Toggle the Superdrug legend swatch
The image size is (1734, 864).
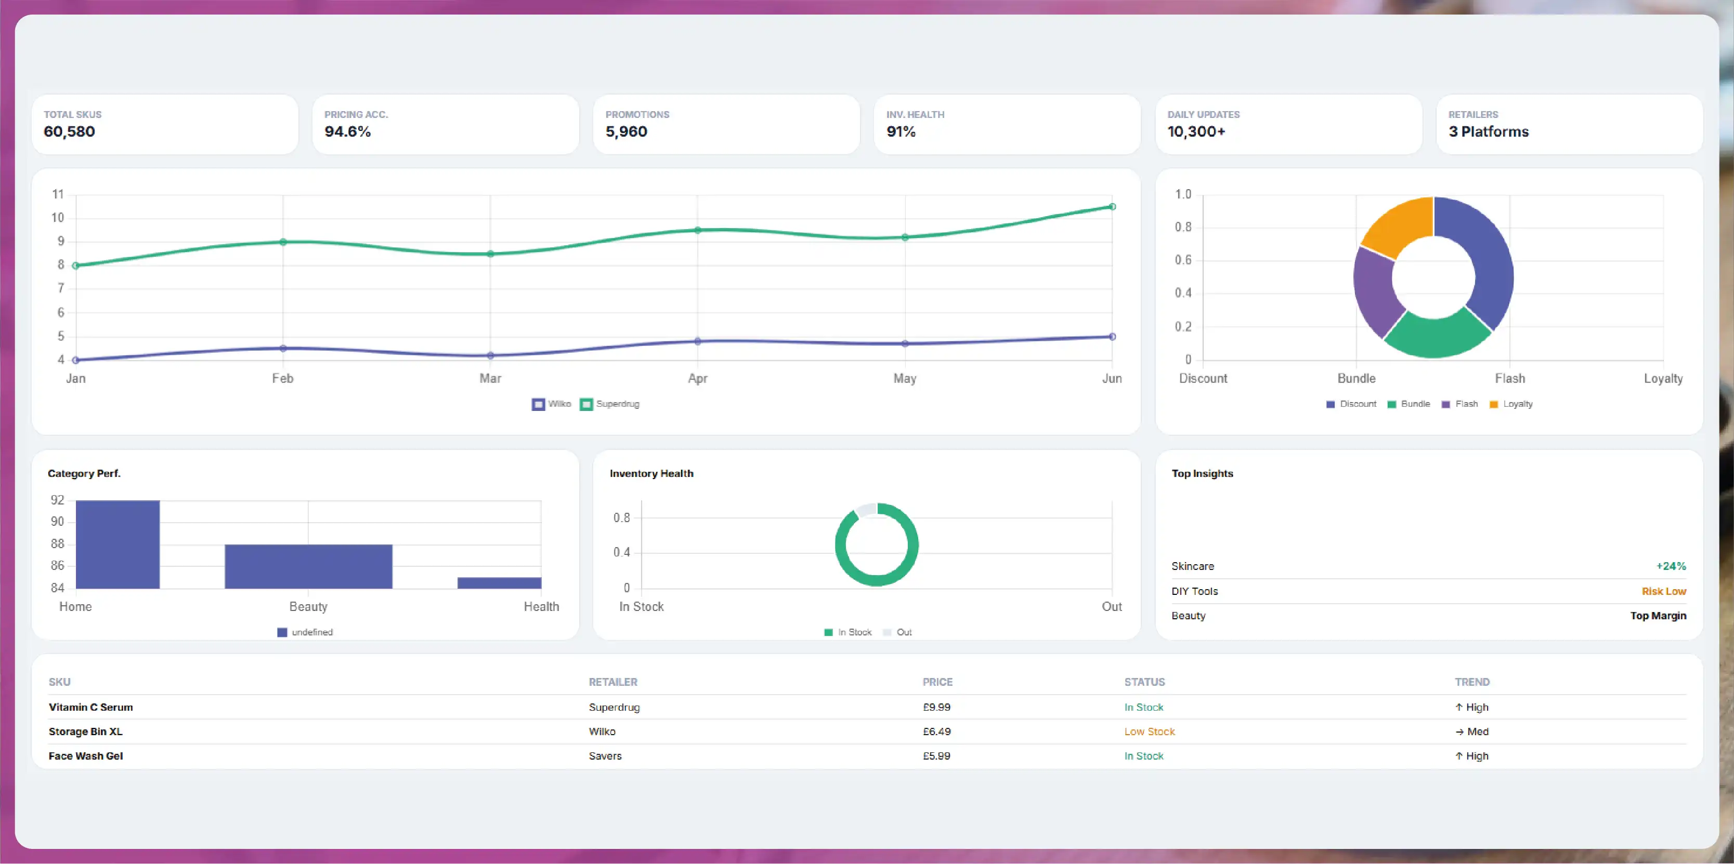586,404
